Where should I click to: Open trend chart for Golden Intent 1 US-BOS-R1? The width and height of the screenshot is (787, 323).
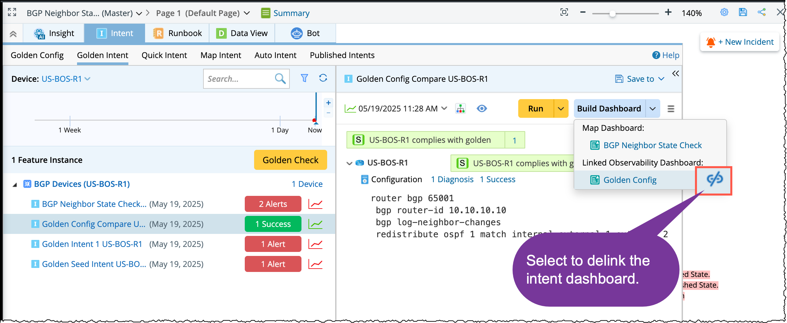click(x=315, y=244)
